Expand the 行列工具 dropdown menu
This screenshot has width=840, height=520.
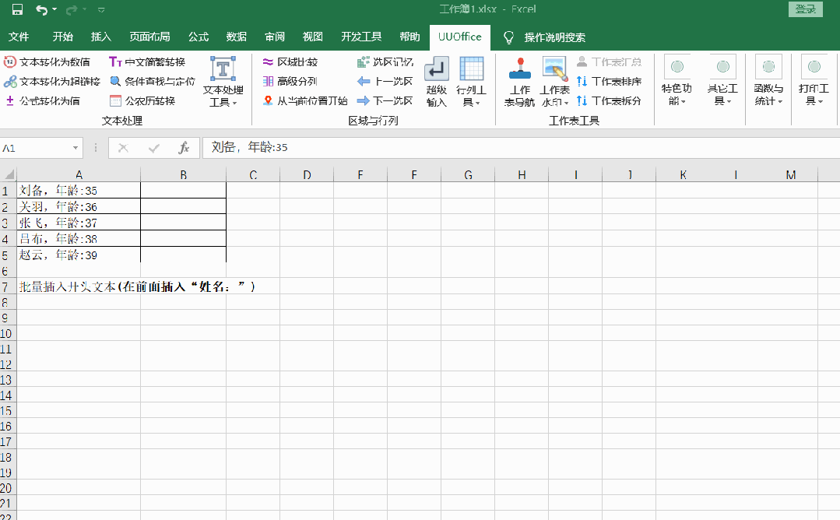click(471, 82)
